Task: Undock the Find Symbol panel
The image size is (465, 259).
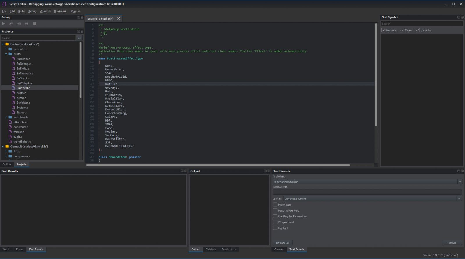Action: [x=459, y=17]
